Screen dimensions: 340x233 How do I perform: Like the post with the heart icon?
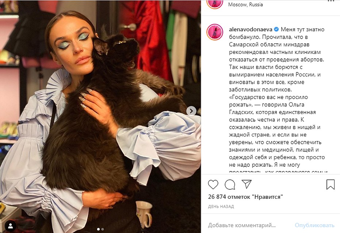coord(213,184)
